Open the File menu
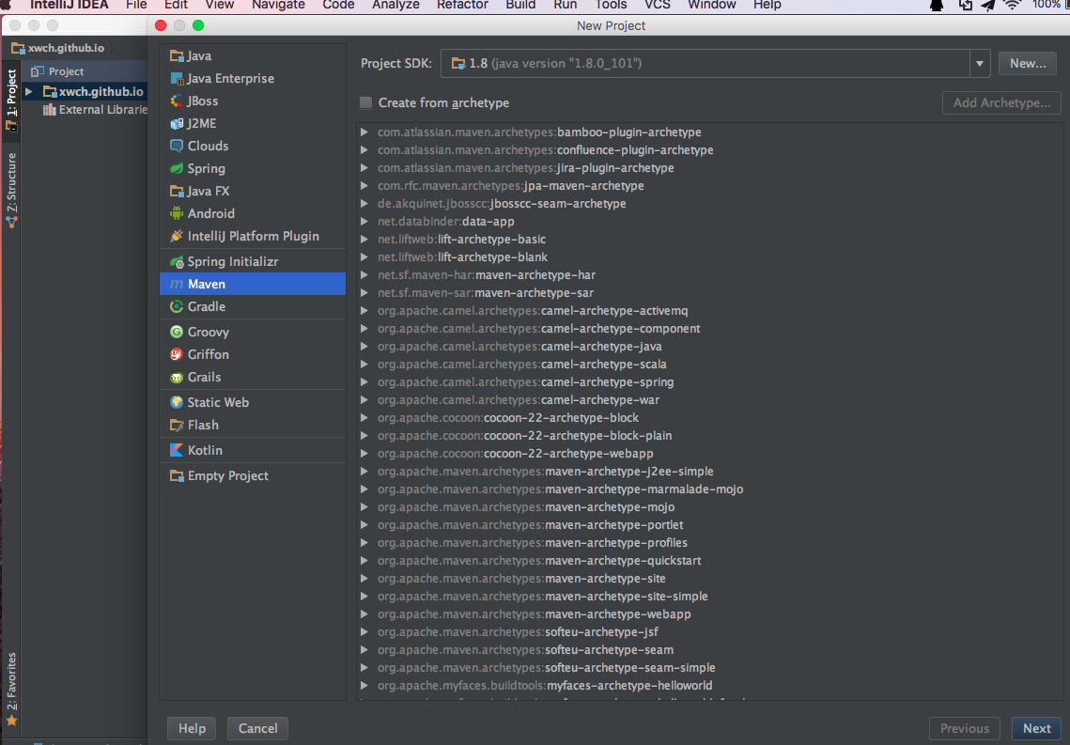The width and height of the screenshot is (1070, 745). point(136,5)
